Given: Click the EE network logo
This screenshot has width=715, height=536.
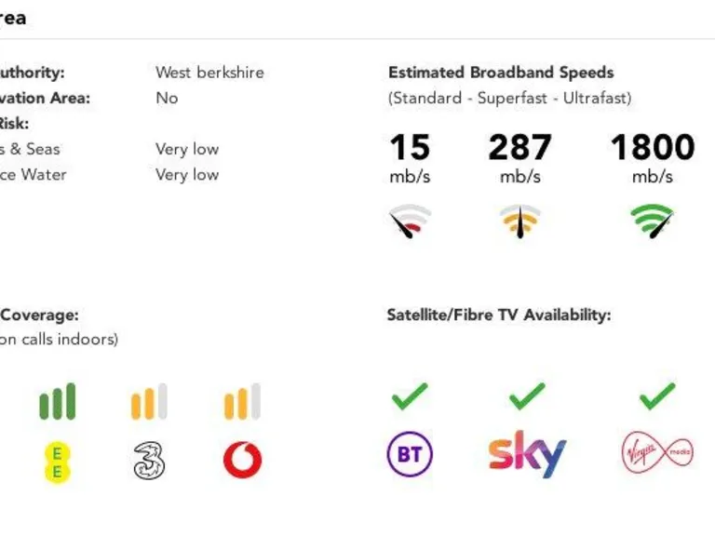Looking at the screenshot, I should (57, 462).
